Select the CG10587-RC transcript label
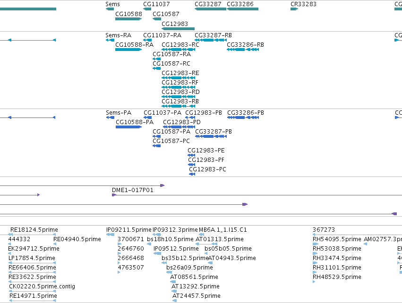 click(171, 63)
